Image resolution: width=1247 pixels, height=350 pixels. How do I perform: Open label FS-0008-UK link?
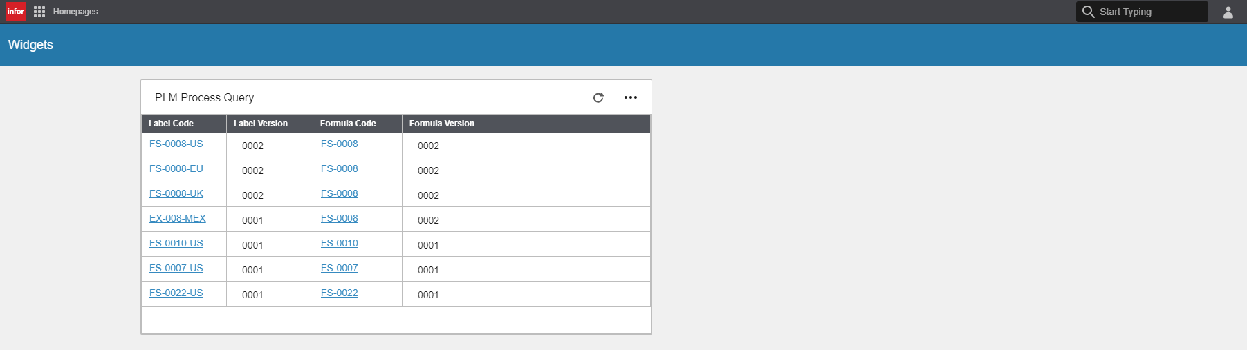tap(176, 194)
